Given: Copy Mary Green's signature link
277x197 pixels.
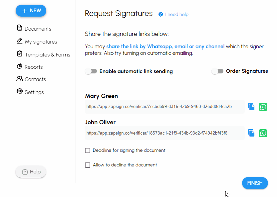Looking at the screenshot, I should coord(251,107).
